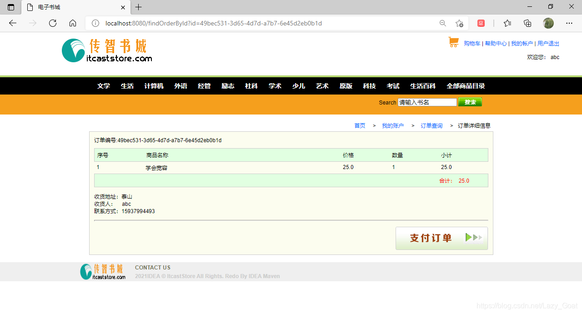582x314 pixels.
Task: Browse the 全部商品目录 menu item
Action: click(466, 86)
